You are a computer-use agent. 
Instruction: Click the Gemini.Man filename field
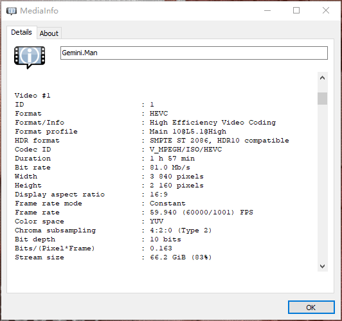[x=194, y=53]
